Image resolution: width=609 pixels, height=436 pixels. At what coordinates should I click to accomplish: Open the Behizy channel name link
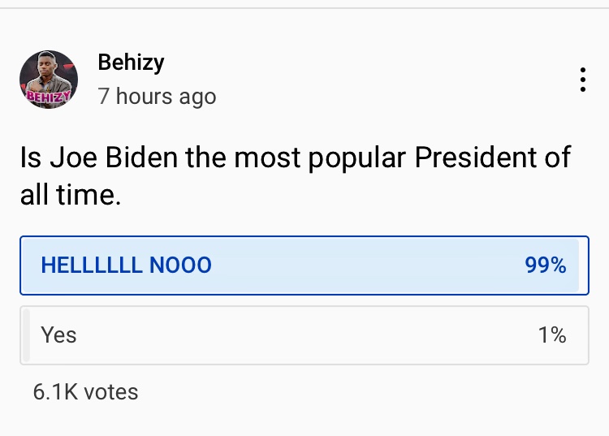click(x=131, y=62)
